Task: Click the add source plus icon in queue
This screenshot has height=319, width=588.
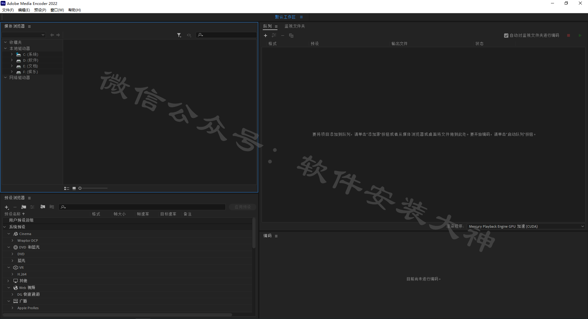Action: 266,36
